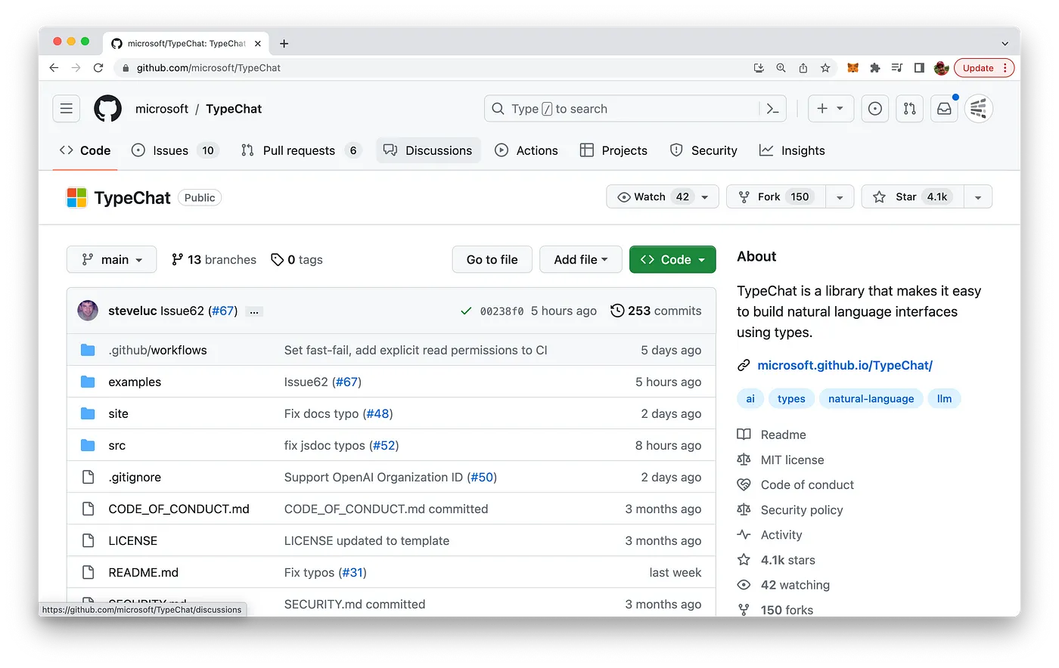Open the main branch selector dropdown
Image resolution: width=1059 pixels, height=668 pixels.
[112, 259]
